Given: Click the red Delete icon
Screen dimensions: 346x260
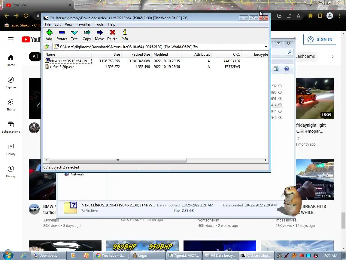Looking at the screenshot, I should tap(112, 35).
